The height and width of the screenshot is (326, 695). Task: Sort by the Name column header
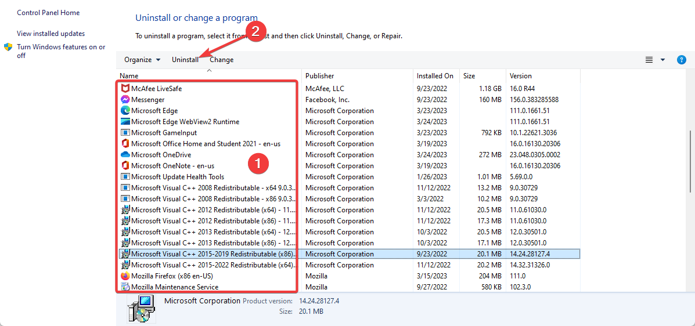coord(209,76)
